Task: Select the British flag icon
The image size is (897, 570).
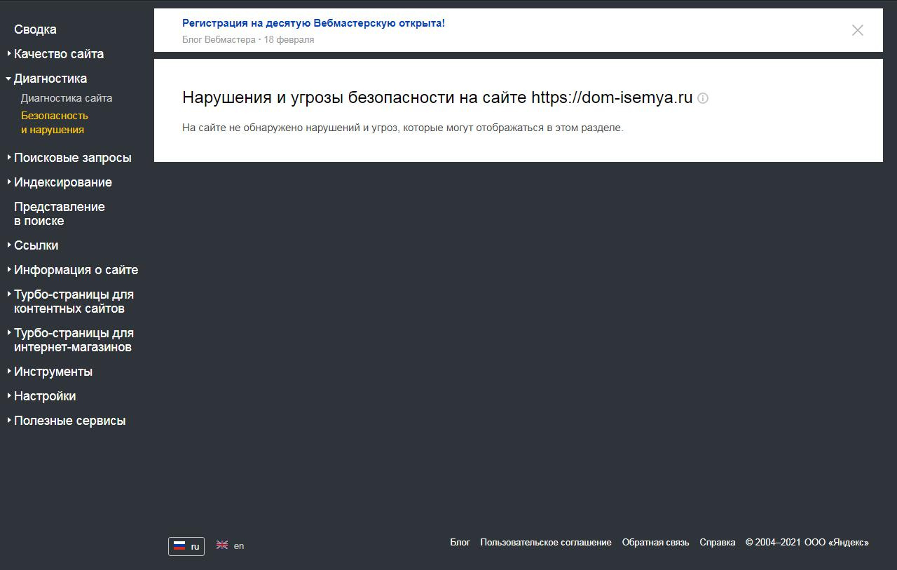Action: coord(222,545)
